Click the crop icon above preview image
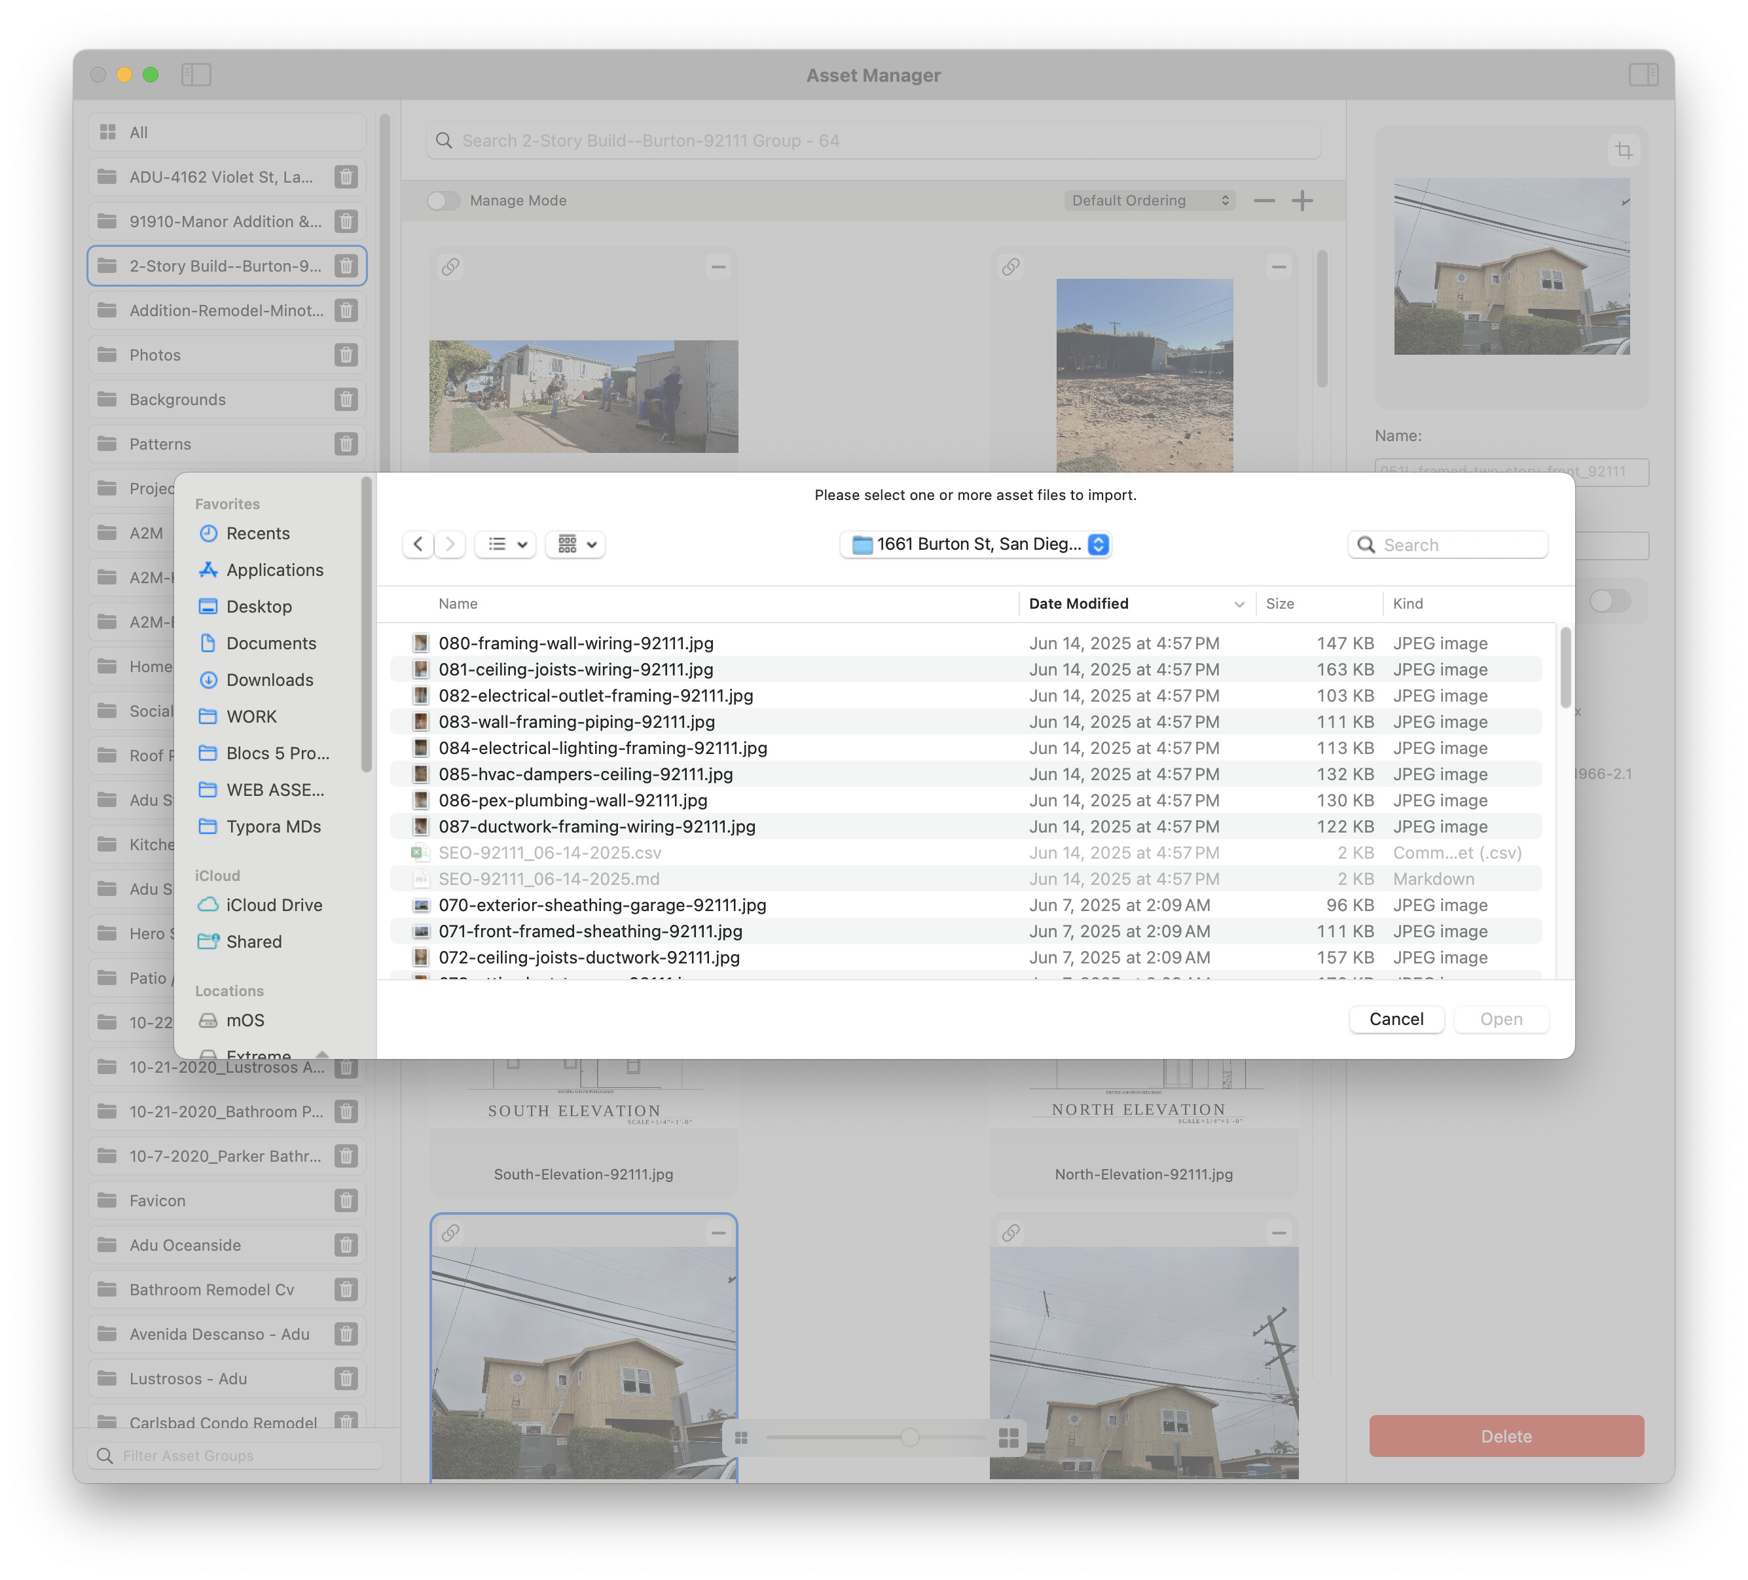 click(x=1623, y=151)
